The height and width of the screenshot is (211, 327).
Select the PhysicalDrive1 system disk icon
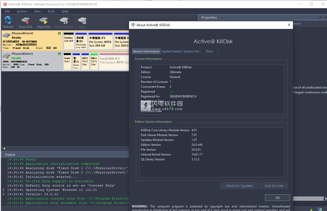click(6, 56)
